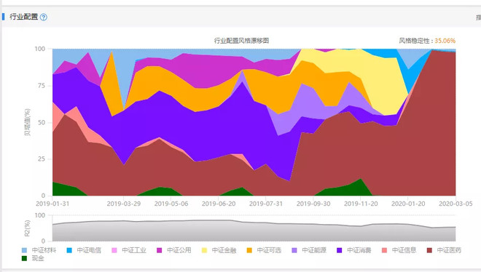
Task: Toggle the 中证工业 legend series
Action: tap(129, 250)
